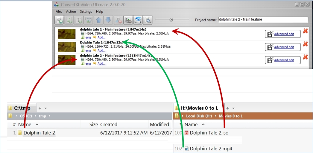Click thumbnail of Dolphin Tale 2 (1H47m13s)
313x153 pixels.
pyautogui.click(x=67, y=47)
